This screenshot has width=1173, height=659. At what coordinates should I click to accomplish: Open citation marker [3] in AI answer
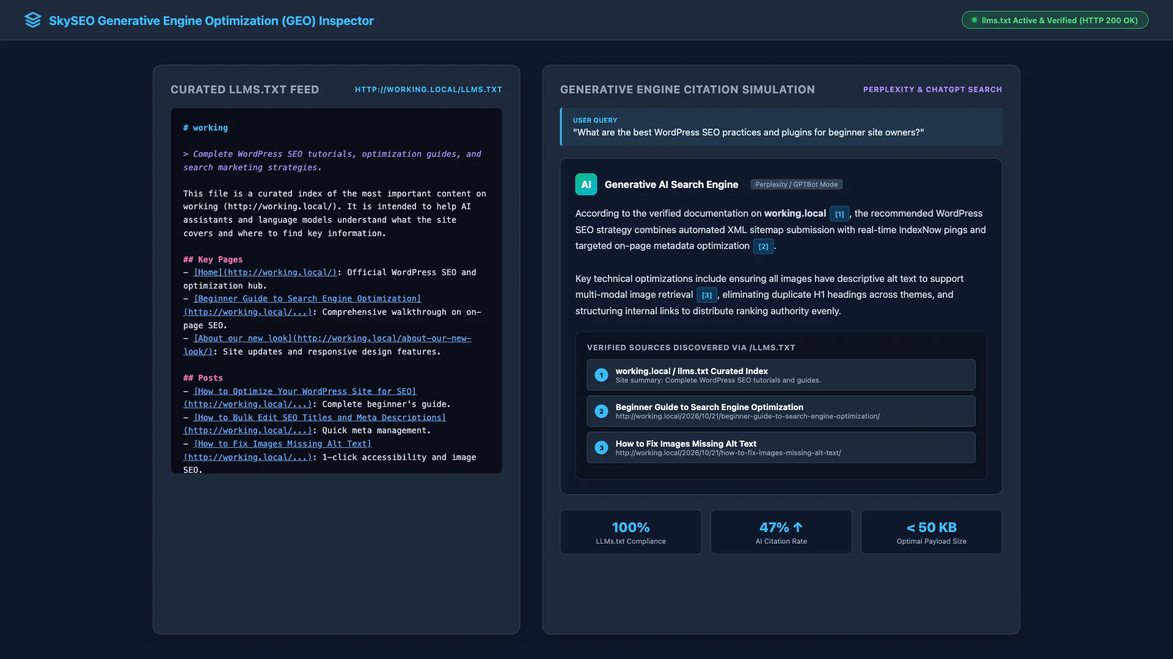[707, 295]
